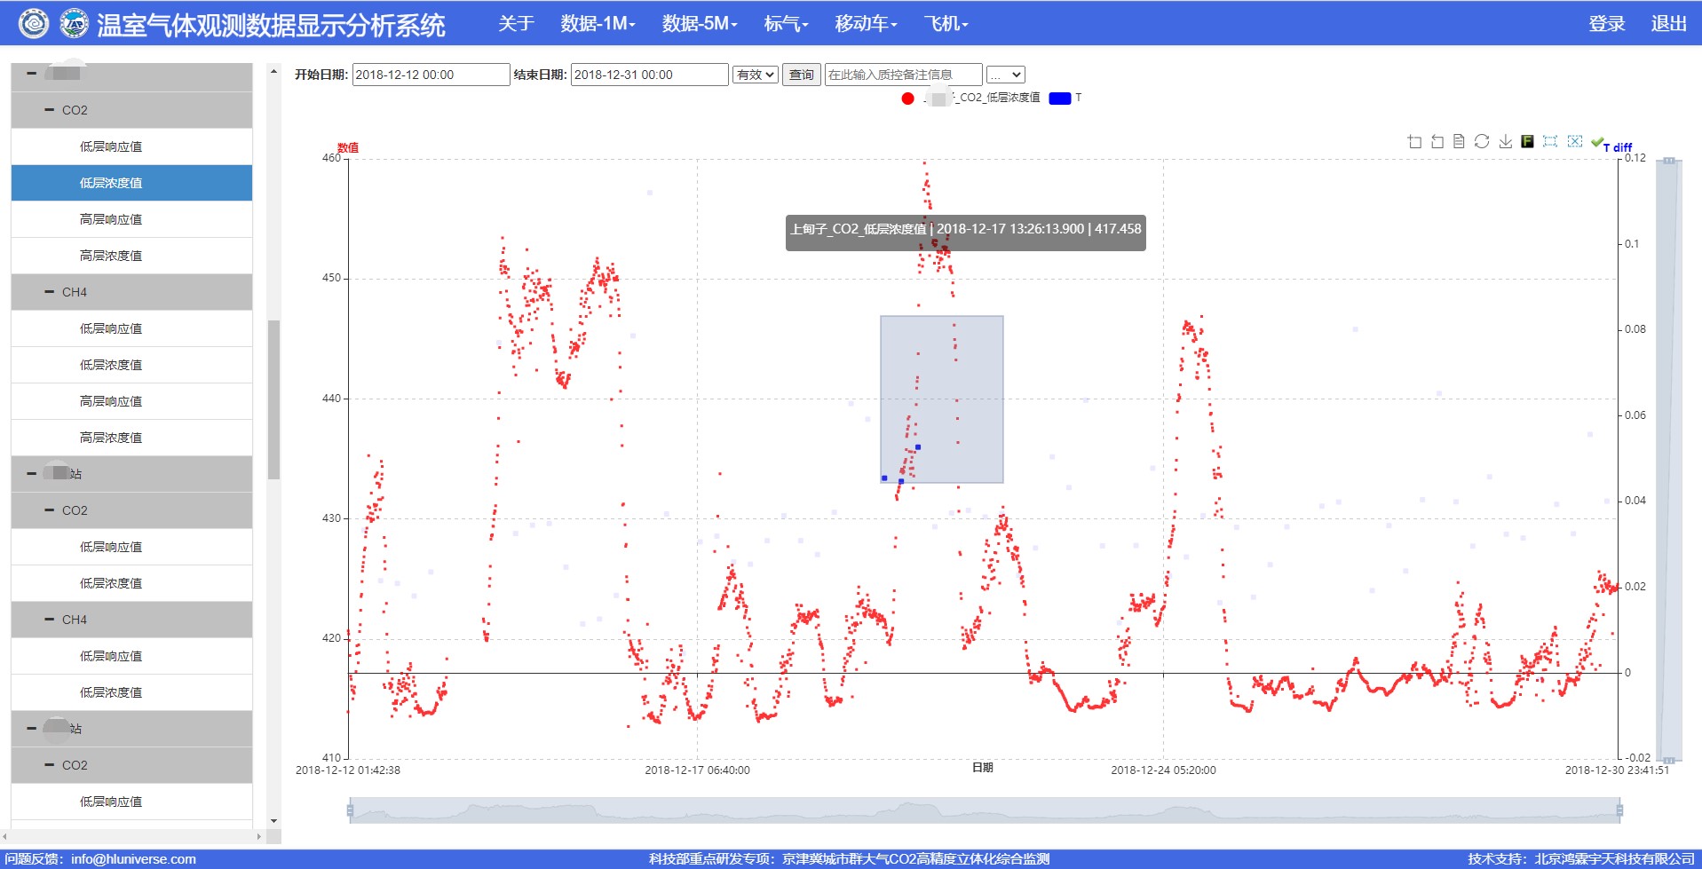Open the 移动车 menu

pos(866,24)
